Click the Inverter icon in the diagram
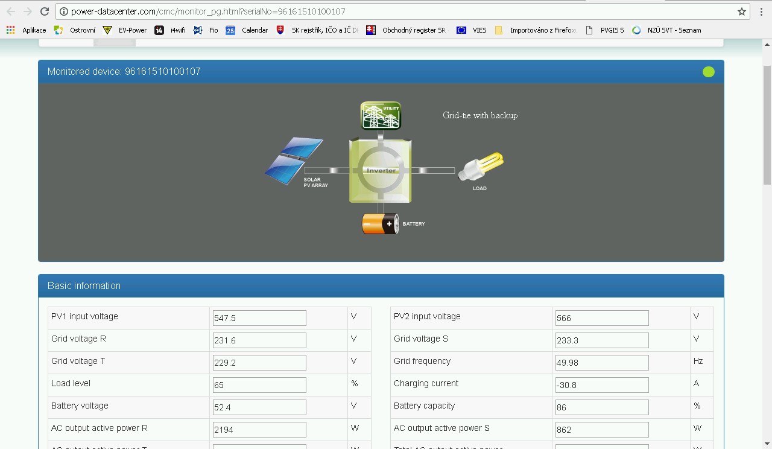This screenshot has height=449, width=772. (x=381, y=170)
